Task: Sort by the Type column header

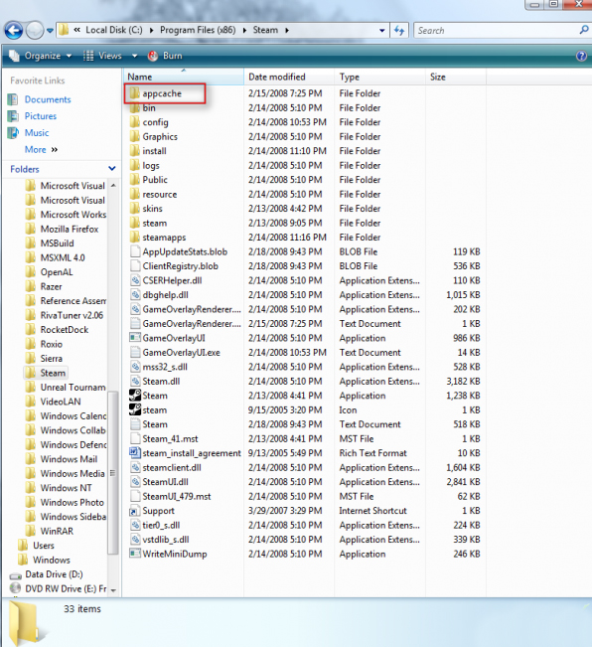Action: pos(379,77)
